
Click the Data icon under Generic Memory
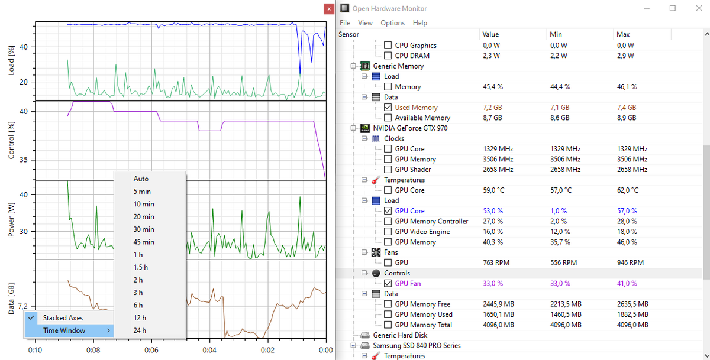pyautogui.click(x=376, y=97)
